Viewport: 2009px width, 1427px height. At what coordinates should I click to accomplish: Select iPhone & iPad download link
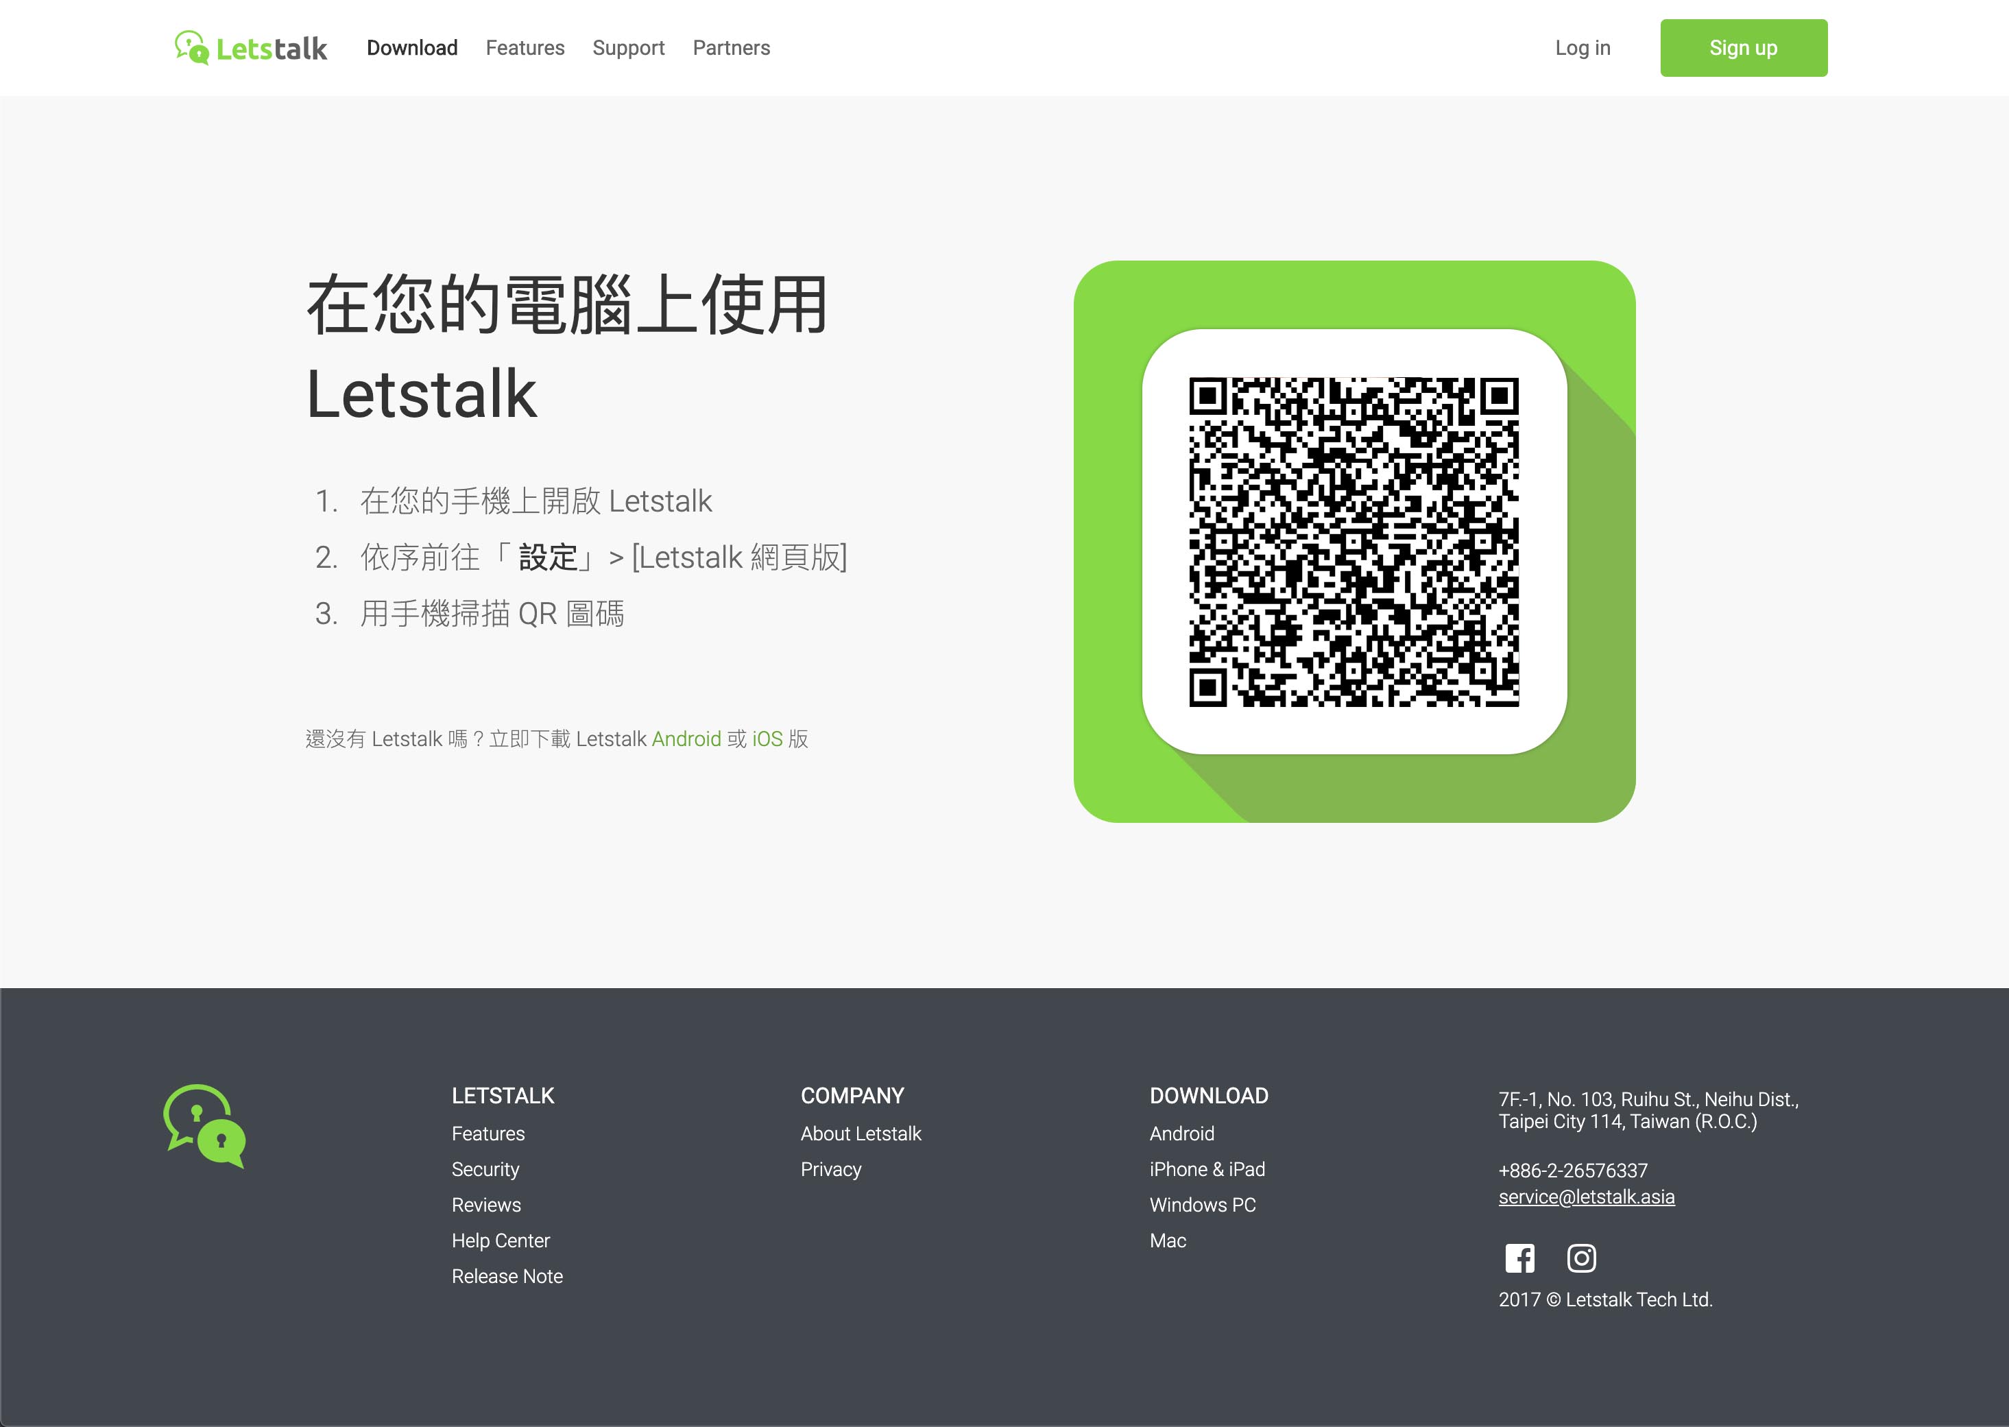pyautogui.click(x=1207, y=1170)
